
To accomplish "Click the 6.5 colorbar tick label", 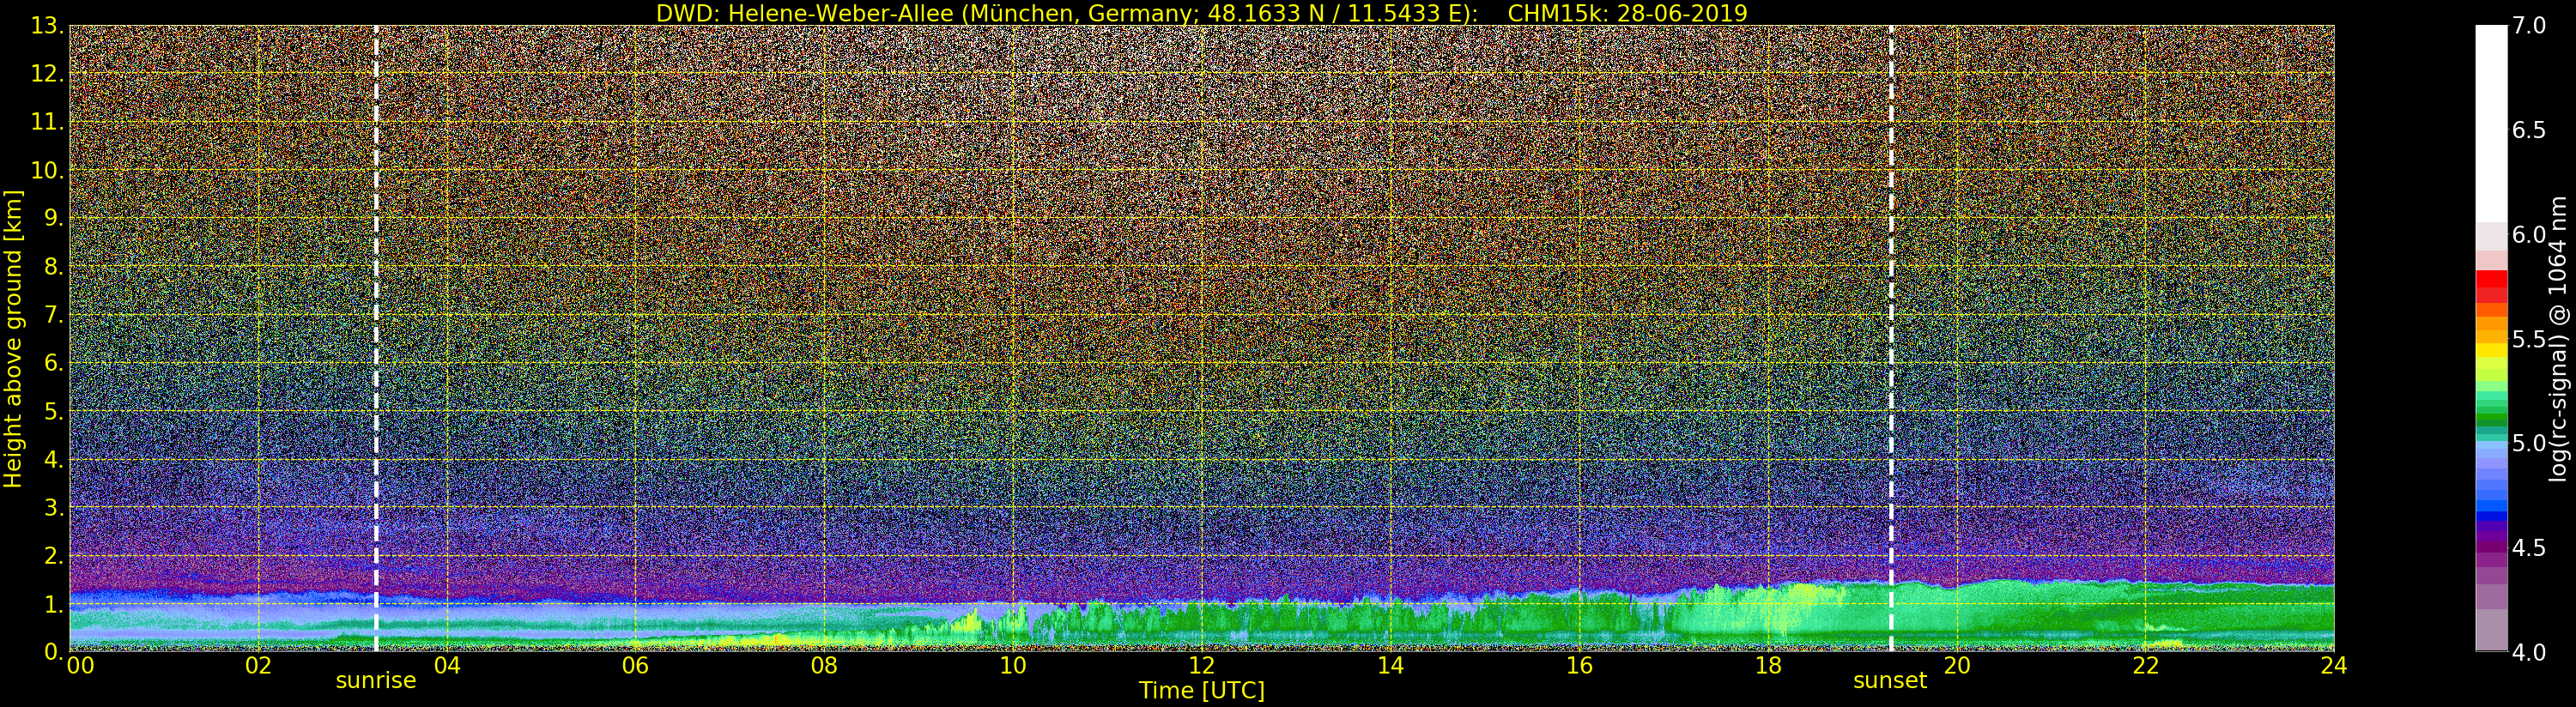I will click(x=2529, y=130).
